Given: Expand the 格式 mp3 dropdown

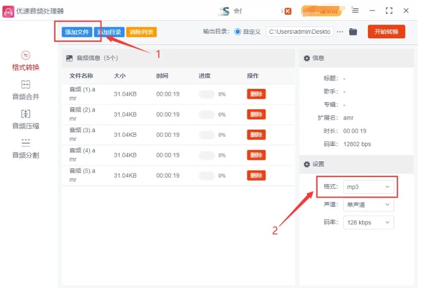Looking at the screenshot, I should [x=368, y=187].
